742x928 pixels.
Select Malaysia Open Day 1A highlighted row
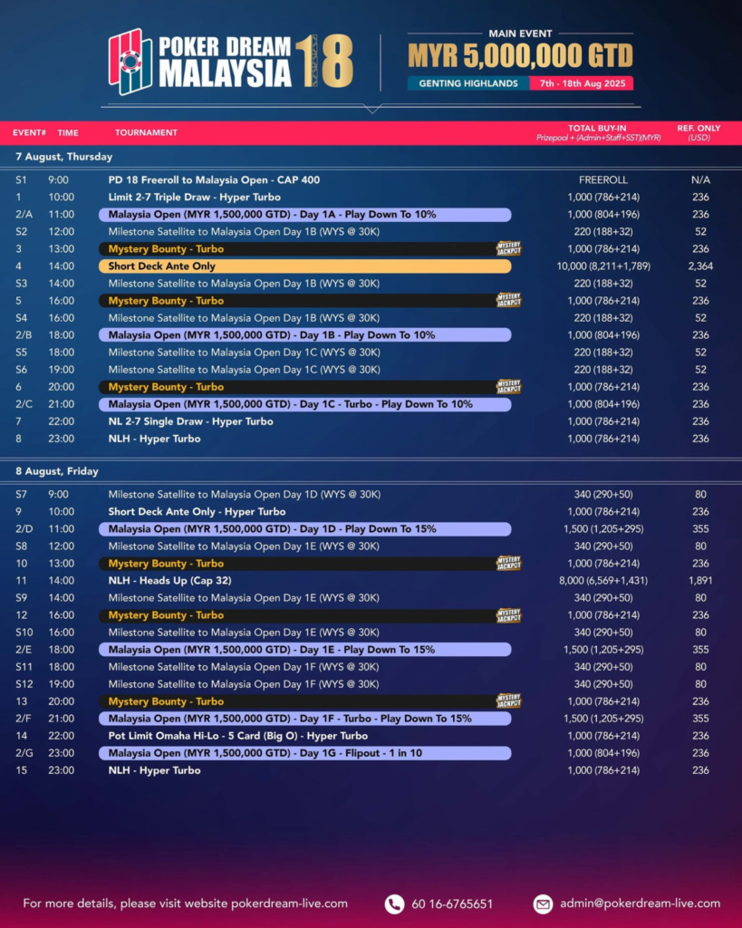tap(304, 215)
